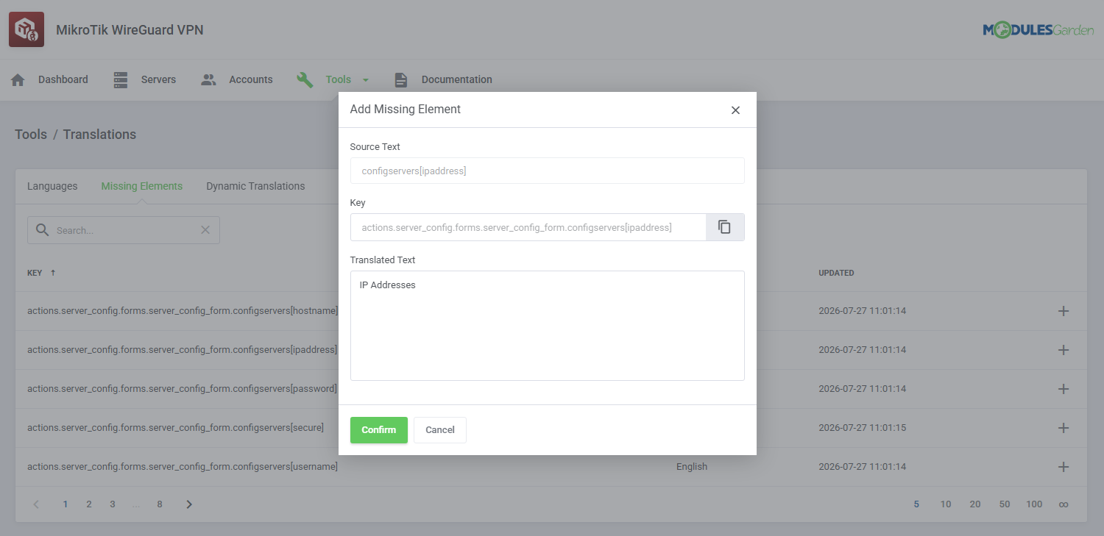Open the Accounts menu item
The height and width of the screenshot is (536, 1104).
(x=250, y=79)
